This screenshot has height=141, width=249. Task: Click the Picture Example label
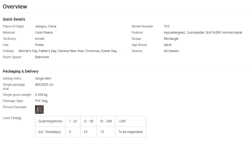click(15, 107)
